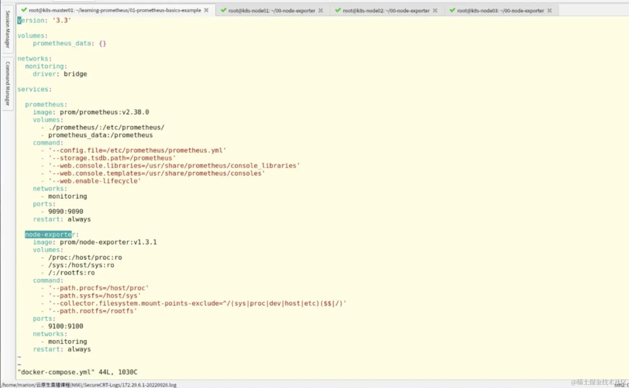Click the image prom/node-exporter:v1.3.1 line
This screenshot has height=388, width=629.
(95, 242)
